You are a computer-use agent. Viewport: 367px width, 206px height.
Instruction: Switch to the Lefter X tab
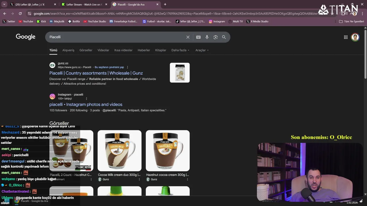click(x=33, y=4)
